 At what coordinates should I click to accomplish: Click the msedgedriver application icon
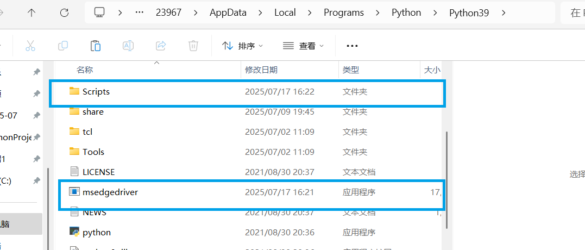[74, 192]
